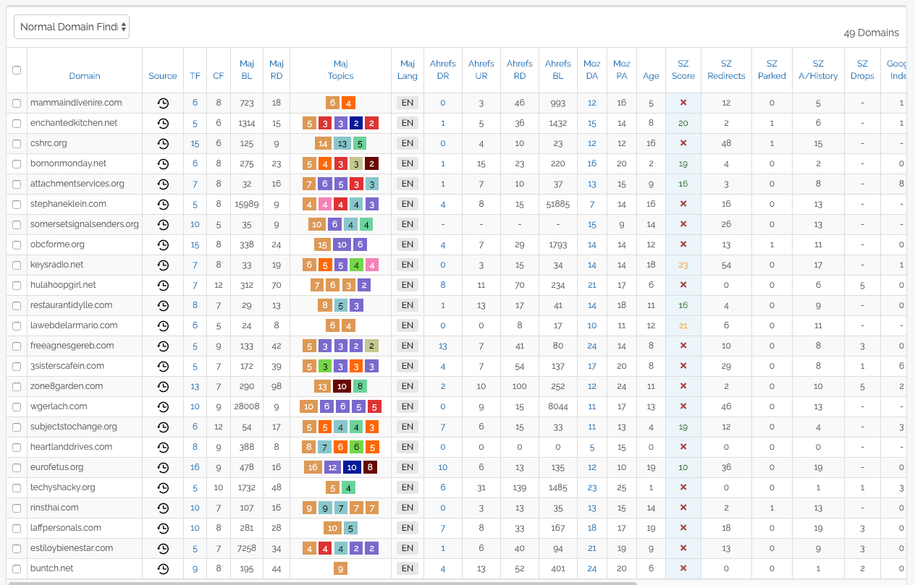915x585 pixels.
Task: Click domain name somersetsignalsenders.org
Action: (85, 224)
